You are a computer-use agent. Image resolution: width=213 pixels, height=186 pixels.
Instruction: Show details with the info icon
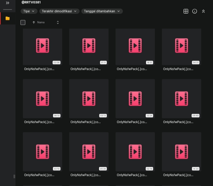(x=195, y=11)
